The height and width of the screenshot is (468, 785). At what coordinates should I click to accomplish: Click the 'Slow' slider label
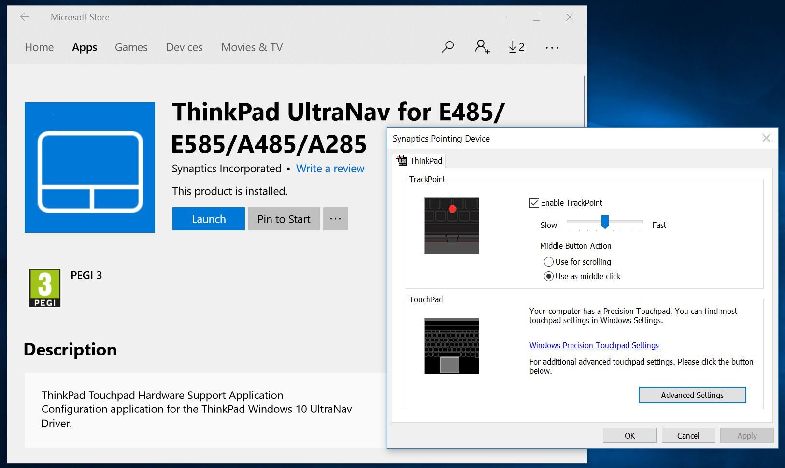(548, 225)
